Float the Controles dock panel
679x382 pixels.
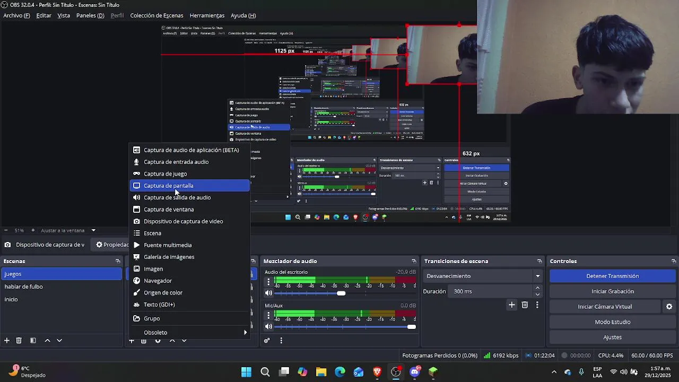(674, 261)
